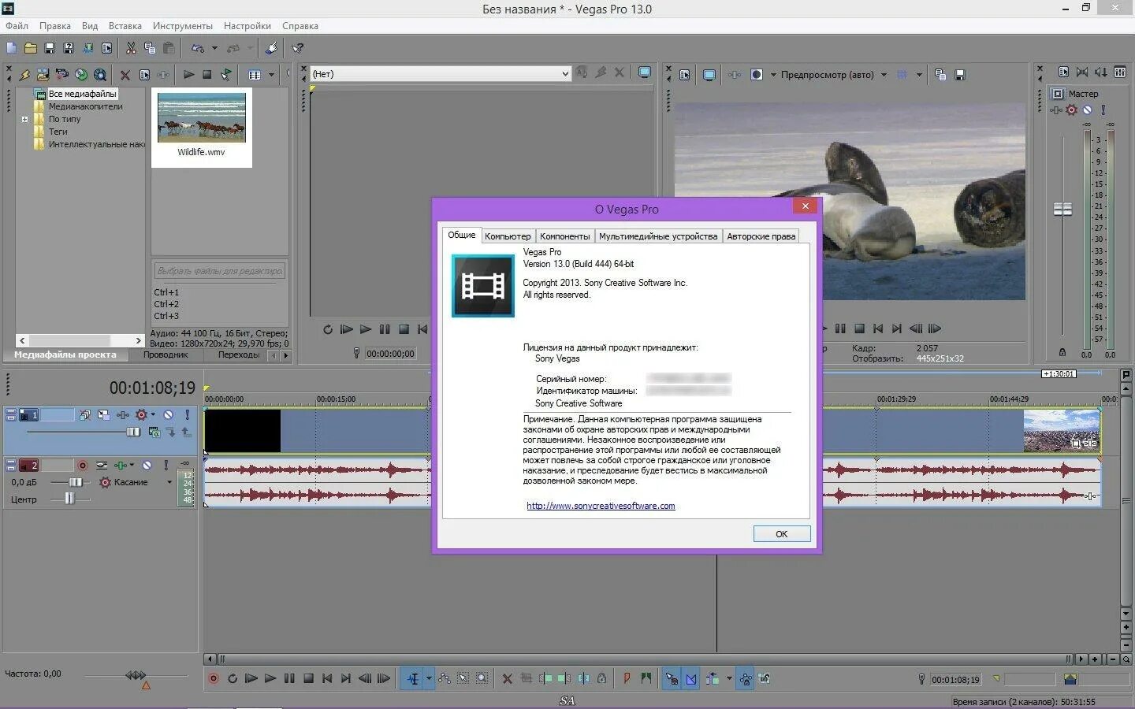Toggle Enable Snapping magnet icon
The width and height of the screenshot is (1135, 709).
pyautogui.click(x=672, y=678)
